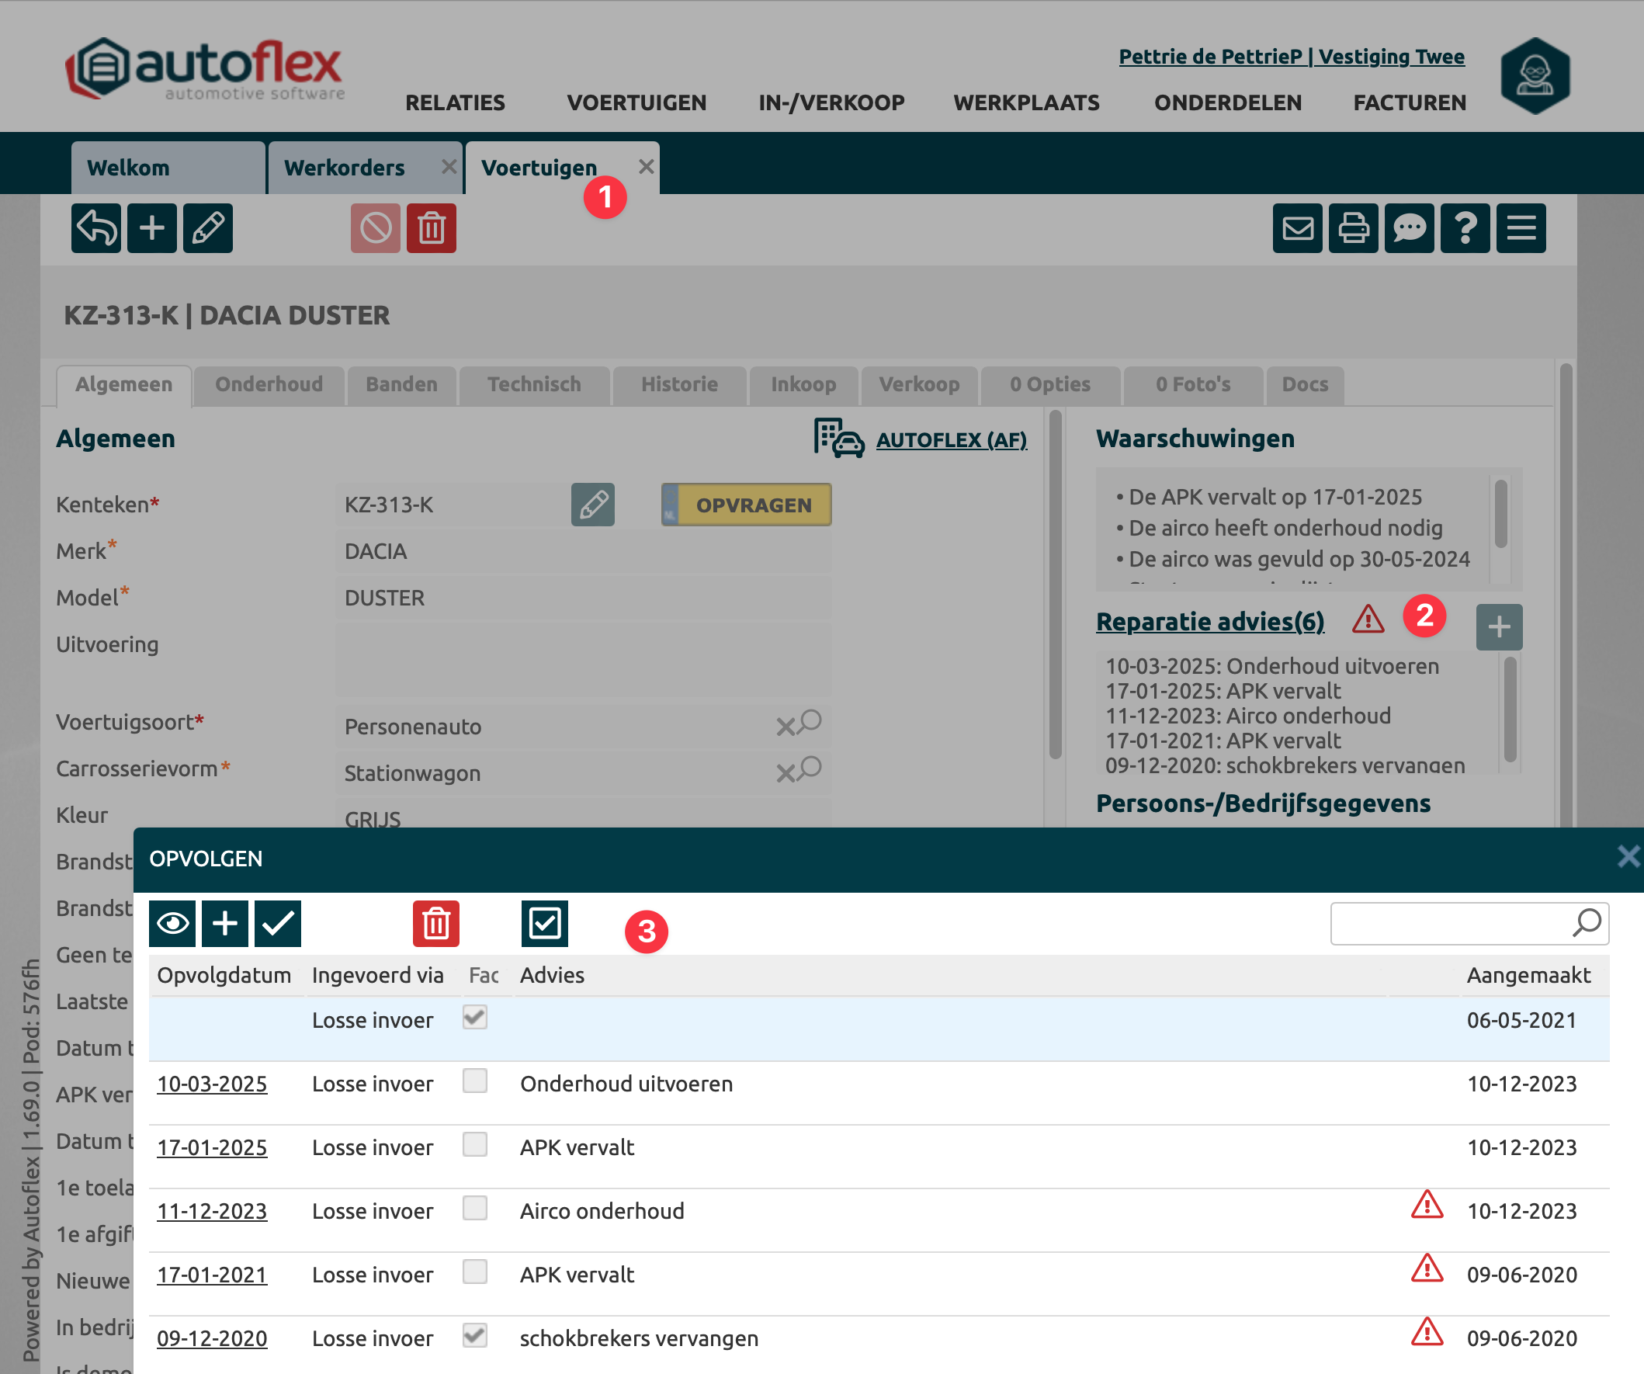Click the print icon in top toolbar
Image resolution: width=1644 pixels, height=1374 pixels.
[x=1353, y=228]
